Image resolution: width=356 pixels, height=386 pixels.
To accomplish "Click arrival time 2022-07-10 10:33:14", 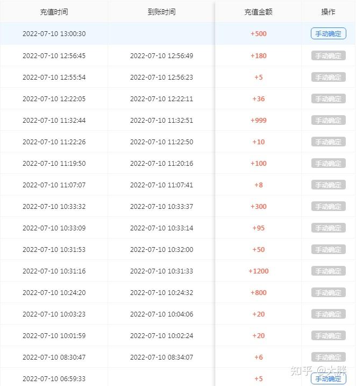I will (x=161, y=228).
